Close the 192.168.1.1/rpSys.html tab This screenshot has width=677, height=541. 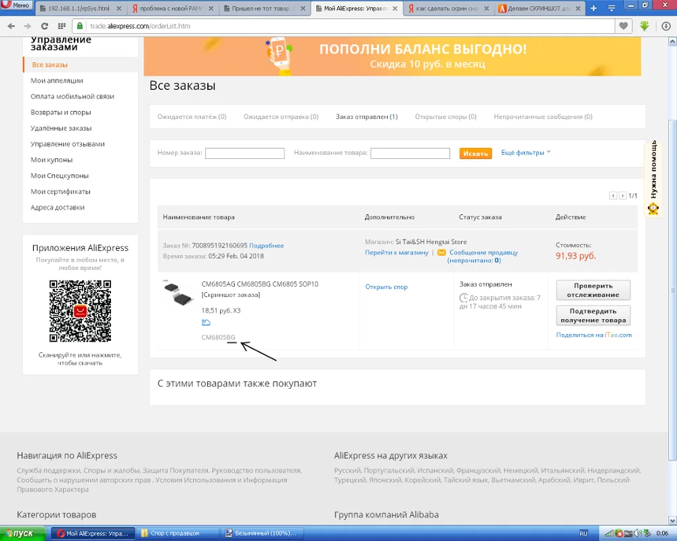click(x=119, y=8)
